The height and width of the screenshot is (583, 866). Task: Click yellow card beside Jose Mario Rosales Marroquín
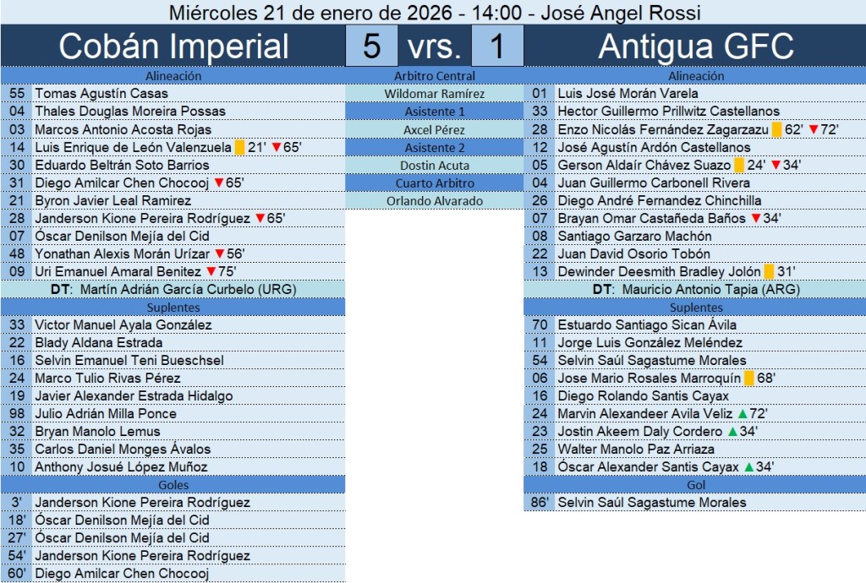[x=749, y=378]
